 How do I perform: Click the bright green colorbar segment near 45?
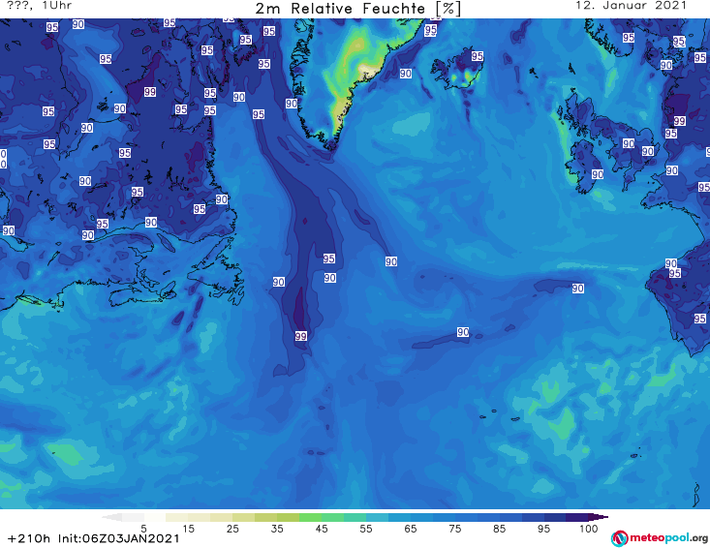coord(310,517)
